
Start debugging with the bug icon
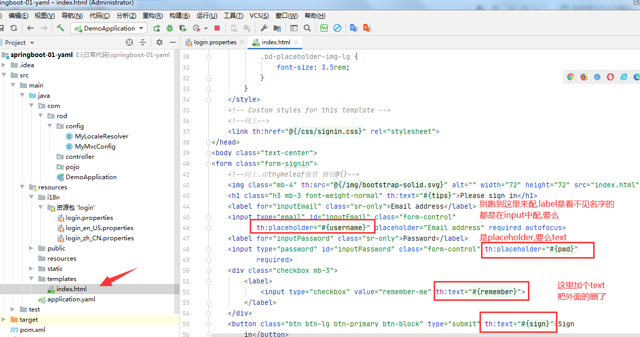[x=169, y=28]
